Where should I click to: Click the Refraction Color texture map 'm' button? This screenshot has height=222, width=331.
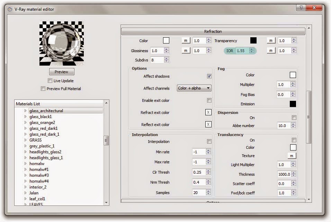tap(186, 40)
